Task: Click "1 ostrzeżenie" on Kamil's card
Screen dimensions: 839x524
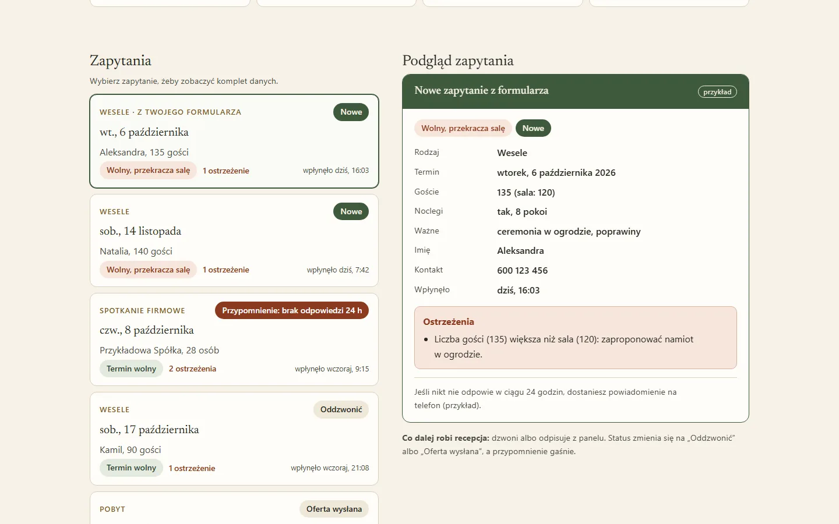Action: 192,468
